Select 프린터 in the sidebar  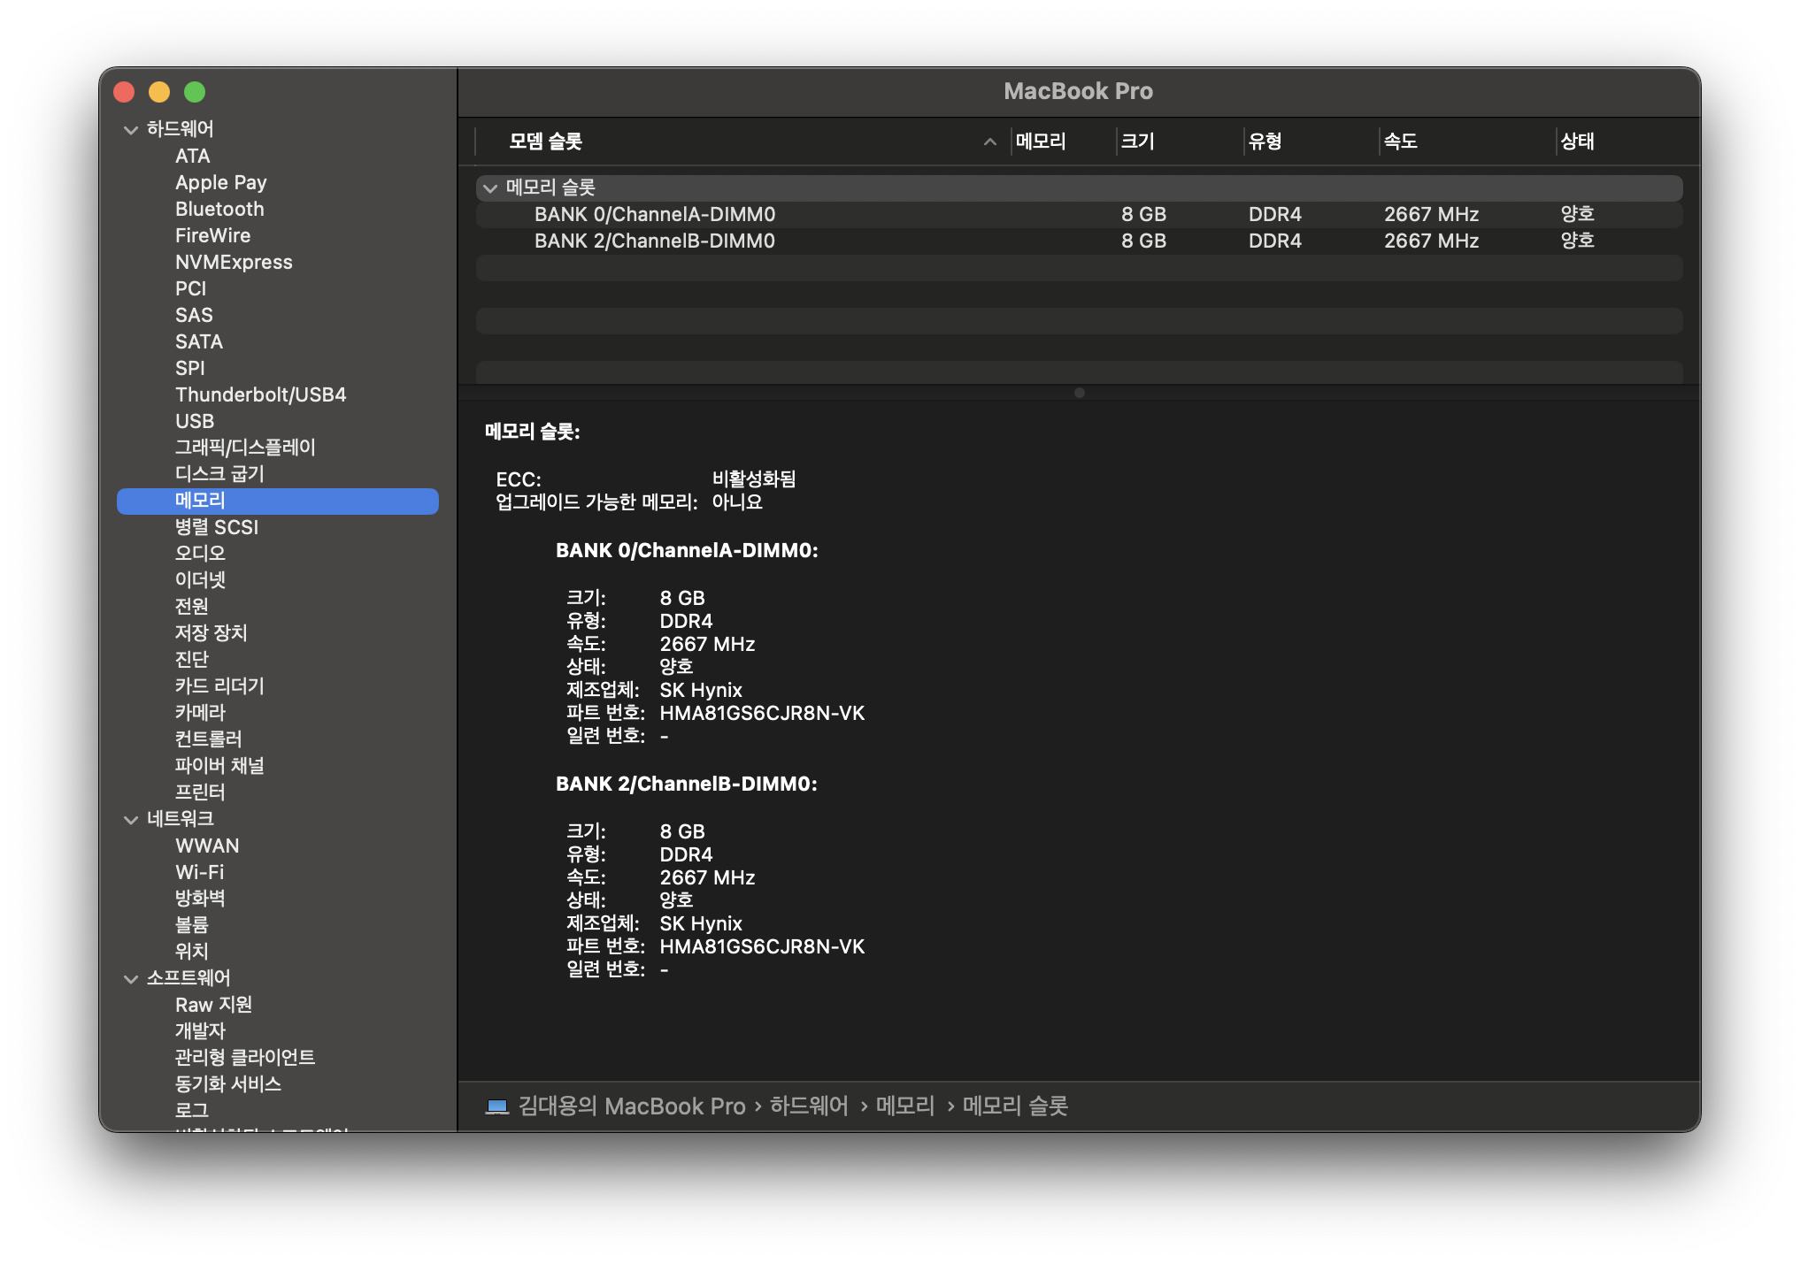click(x=200, y=792)
